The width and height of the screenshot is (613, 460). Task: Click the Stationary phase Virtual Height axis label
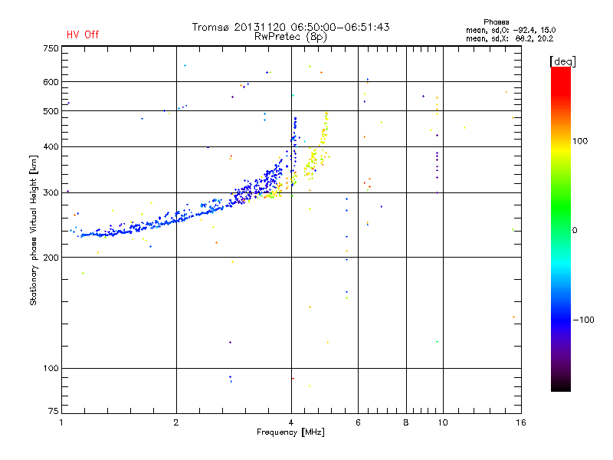34,230
